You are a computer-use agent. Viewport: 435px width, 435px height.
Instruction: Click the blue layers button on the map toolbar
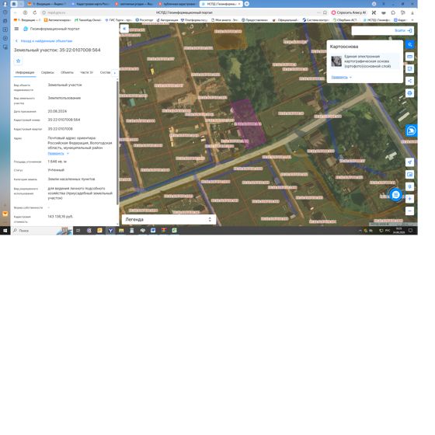tap(410, 44)
